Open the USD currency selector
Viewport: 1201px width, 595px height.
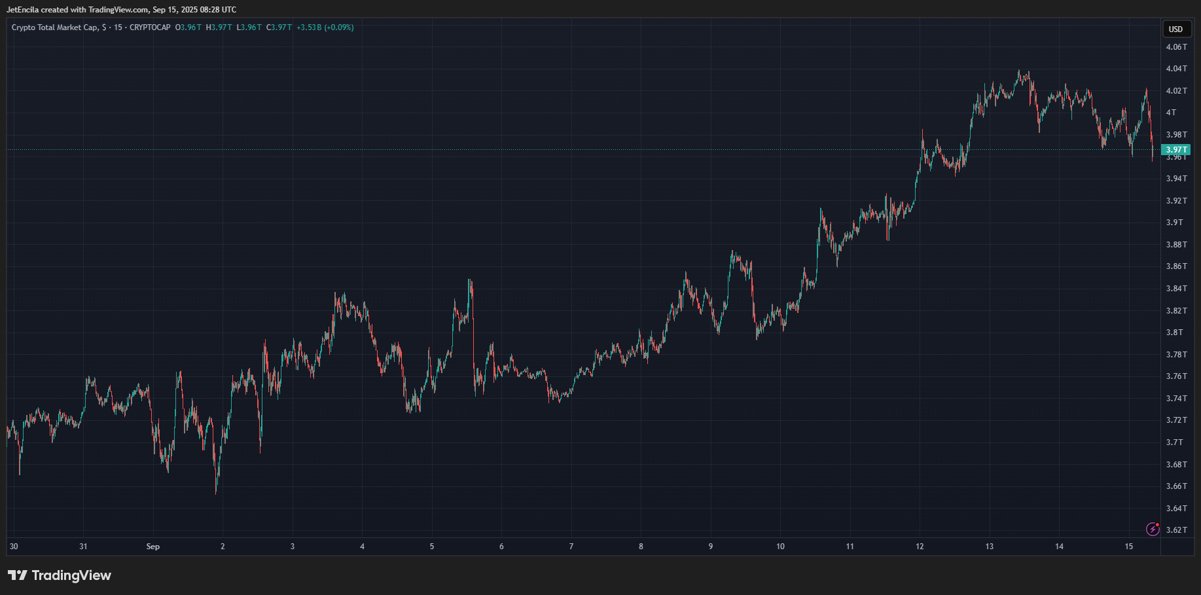click(x=1176, y=29)
